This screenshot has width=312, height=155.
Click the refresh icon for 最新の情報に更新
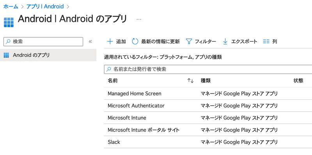pos(135,42)
